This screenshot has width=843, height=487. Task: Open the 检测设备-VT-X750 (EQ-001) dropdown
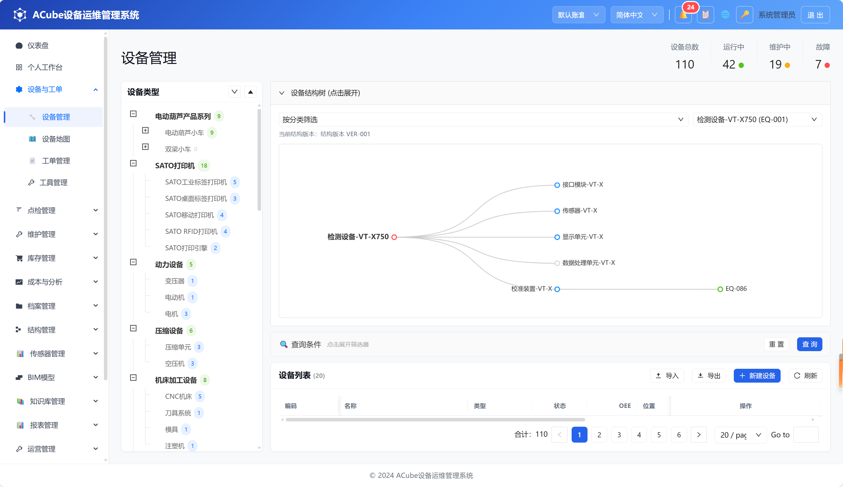(x=757, y=120)
